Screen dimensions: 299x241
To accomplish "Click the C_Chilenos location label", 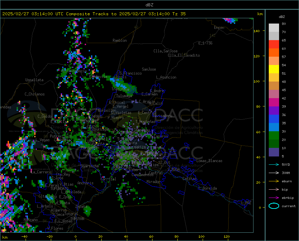I will pyautogui.click(x=35, y=94).
